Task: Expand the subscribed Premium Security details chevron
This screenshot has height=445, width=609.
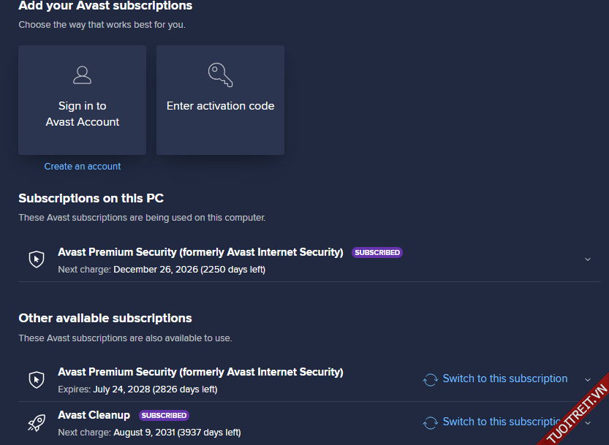Action: click(x=588, y=259)
